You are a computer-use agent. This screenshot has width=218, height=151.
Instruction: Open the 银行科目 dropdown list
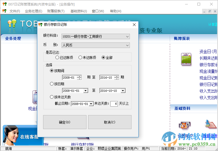[127, 37]
